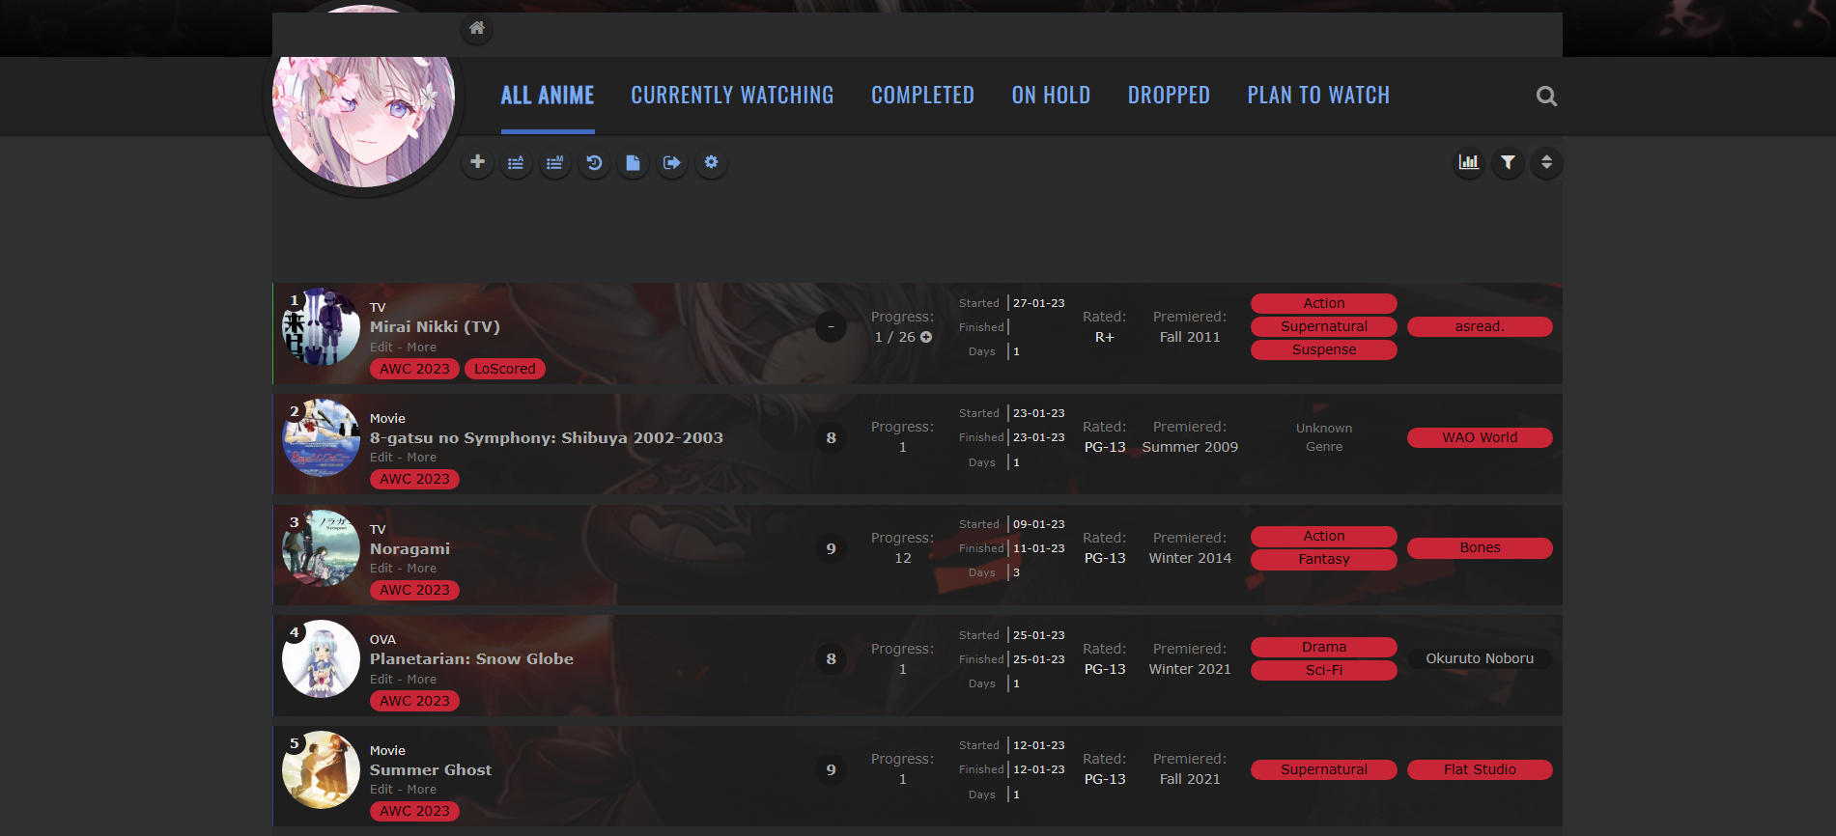Switch to the Completed tab
1836x836 pixels.
922,96
